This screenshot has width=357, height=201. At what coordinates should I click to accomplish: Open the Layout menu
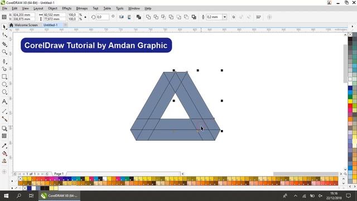tap(38, 8)
